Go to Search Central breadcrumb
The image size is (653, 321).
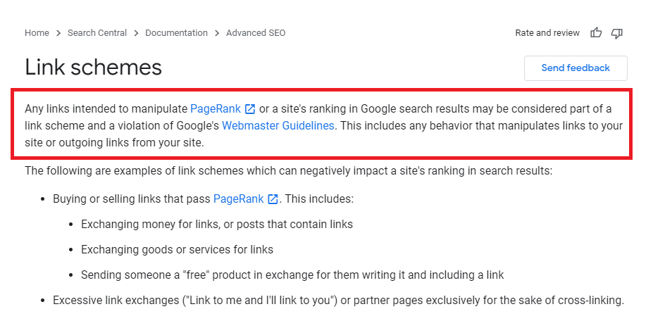click(97, 33)
